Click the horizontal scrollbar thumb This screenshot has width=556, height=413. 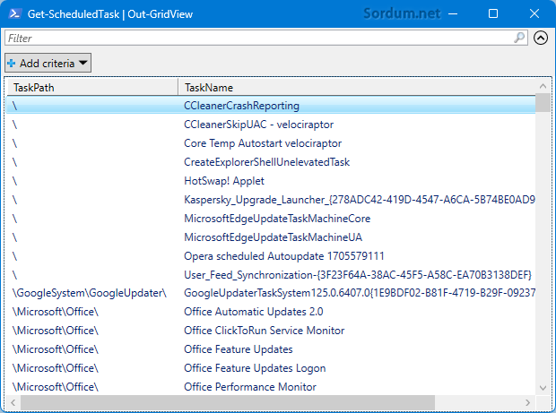pyautogui.click(x=228, y=402)
